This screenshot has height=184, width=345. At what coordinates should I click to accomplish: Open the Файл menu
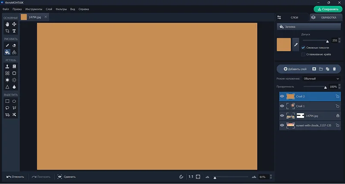click(x=6, y=9)
